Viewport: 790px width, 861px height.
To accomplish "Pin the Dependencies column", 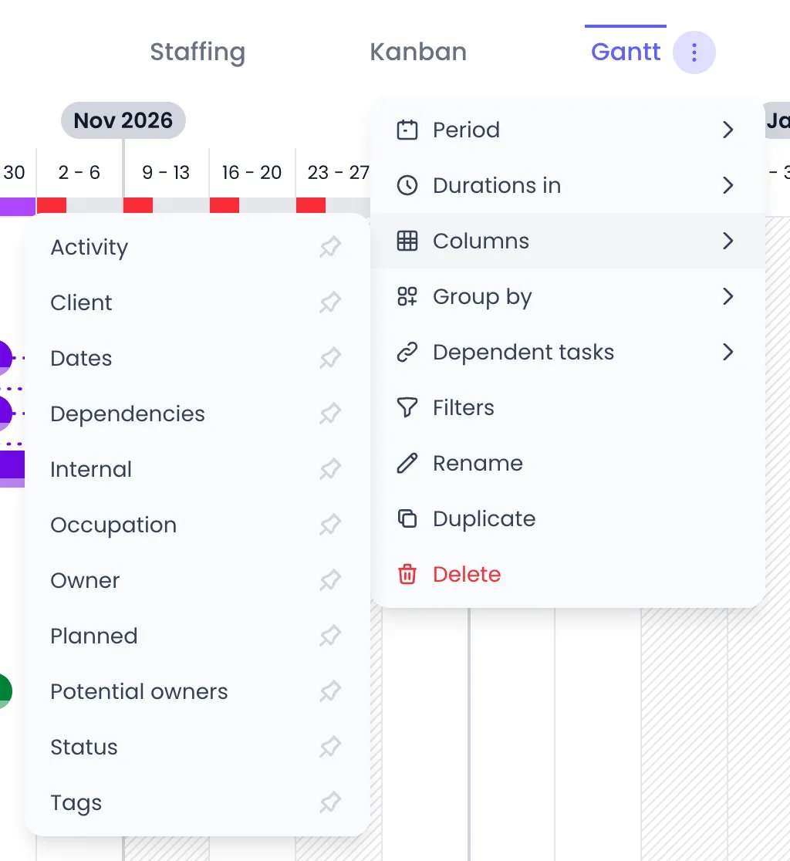I will pos(330,414).
